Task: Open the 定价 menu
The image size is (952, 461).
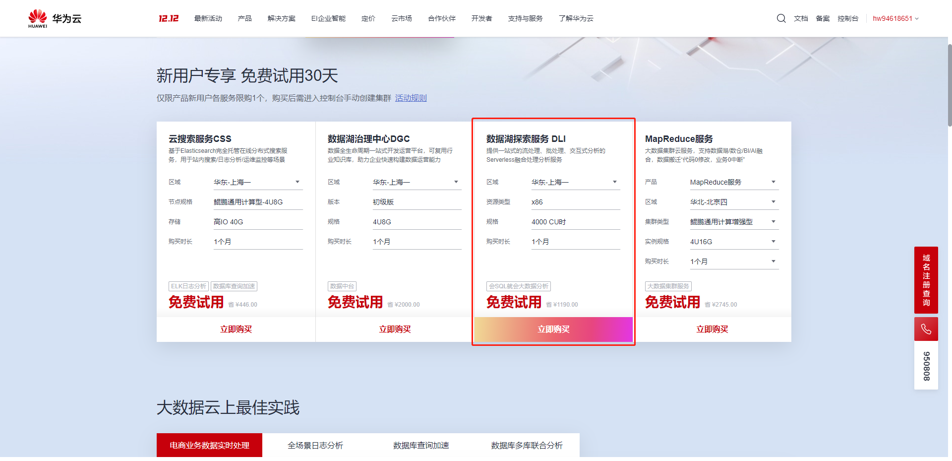Action: 368,18
